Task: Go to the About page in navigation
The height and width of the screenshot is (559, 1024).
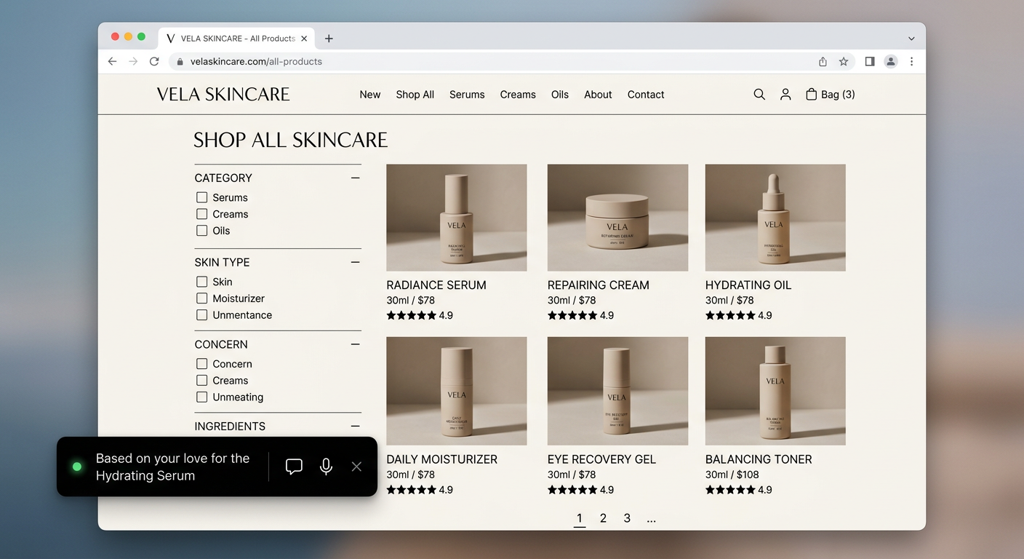Action: [x=598, y=95]
